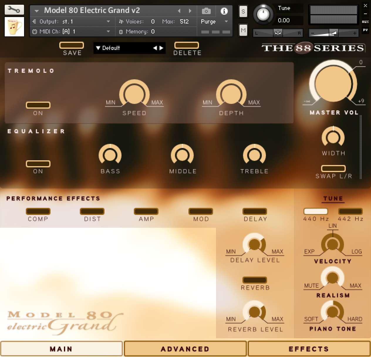Select previous instrument with left arrow

(x=179, y=11)
